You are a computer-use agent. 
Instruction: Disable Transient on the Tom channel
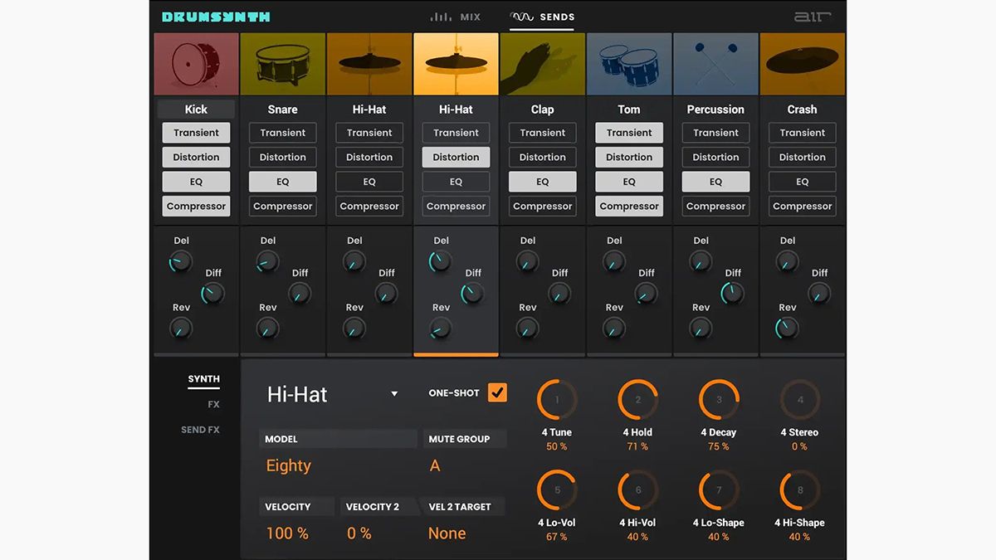pyautogui.click(x=628, y=132)
